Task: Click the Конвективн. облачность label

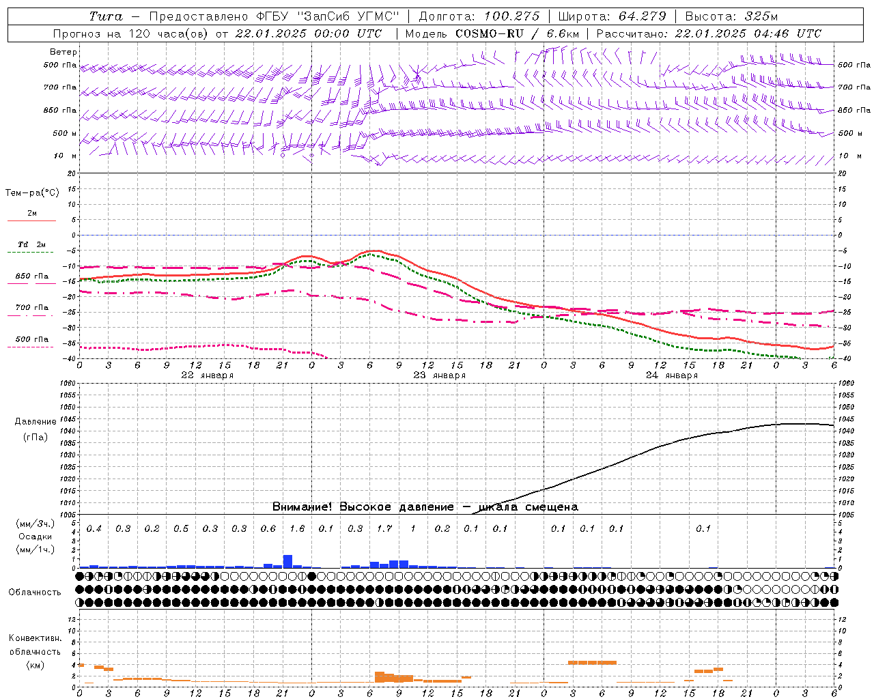Action: [x=36, y=644]
